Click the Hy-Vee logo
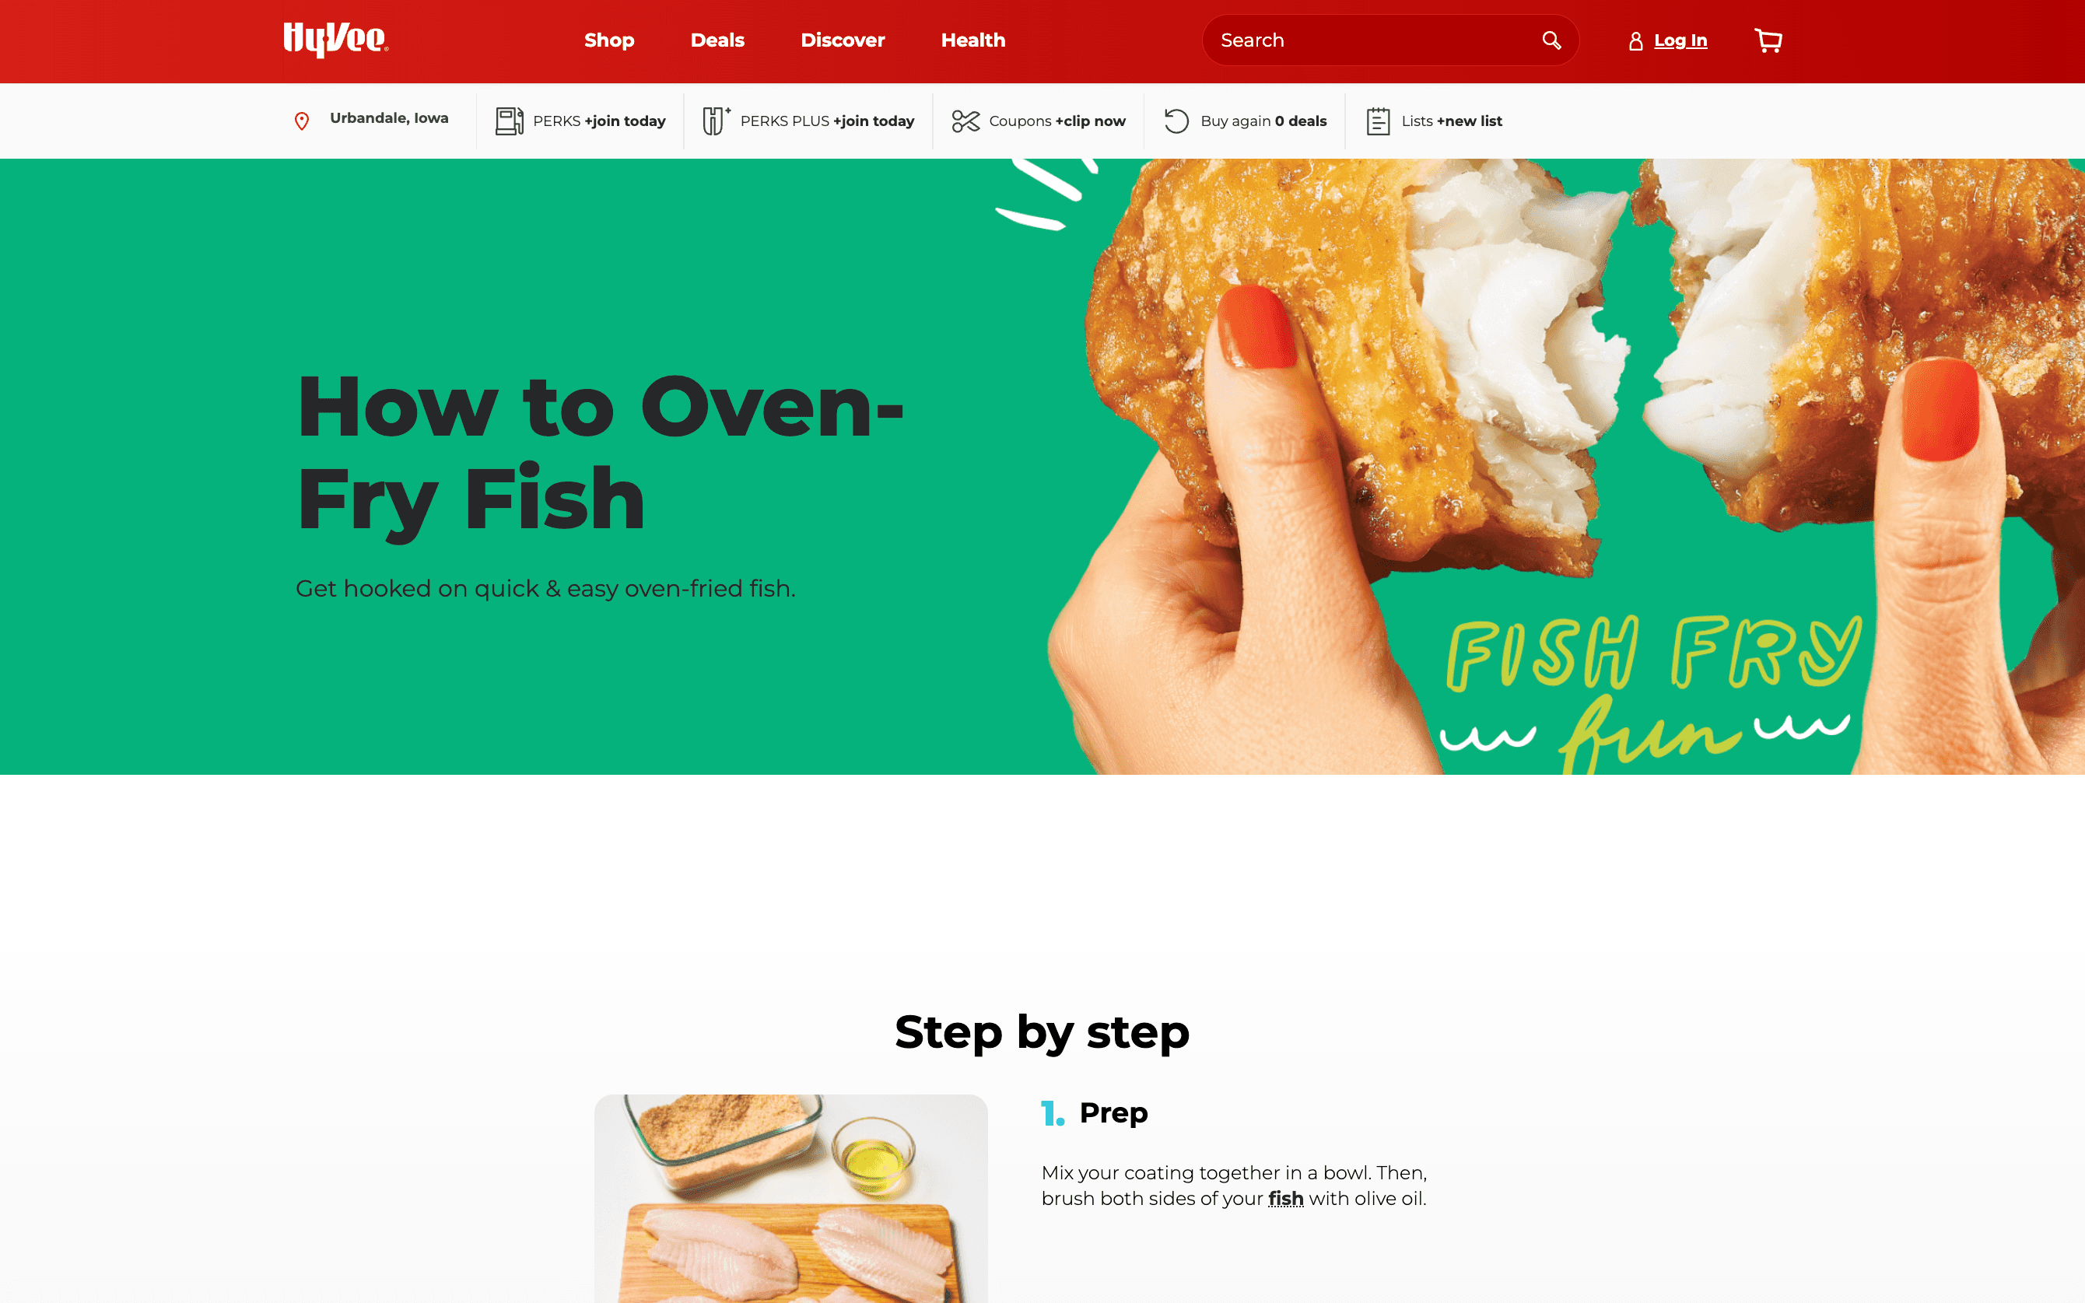Screen dimensions: 2085x1303 point(336,40)
